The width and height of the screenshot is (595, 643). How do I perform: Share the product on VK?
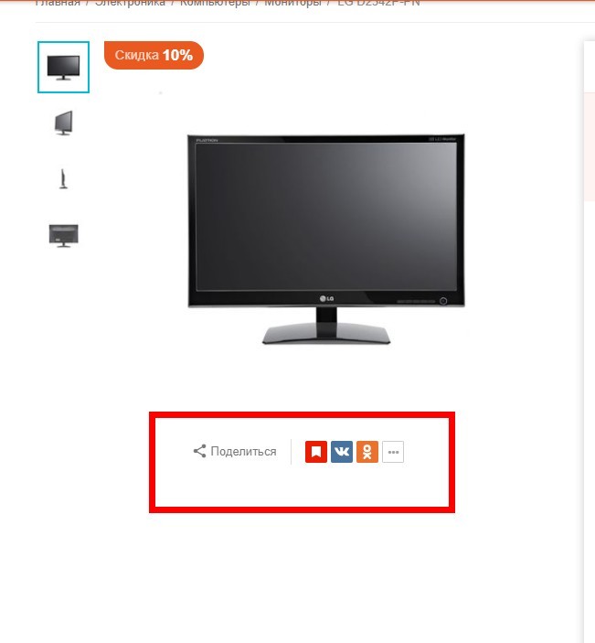(x=342, y=452)
